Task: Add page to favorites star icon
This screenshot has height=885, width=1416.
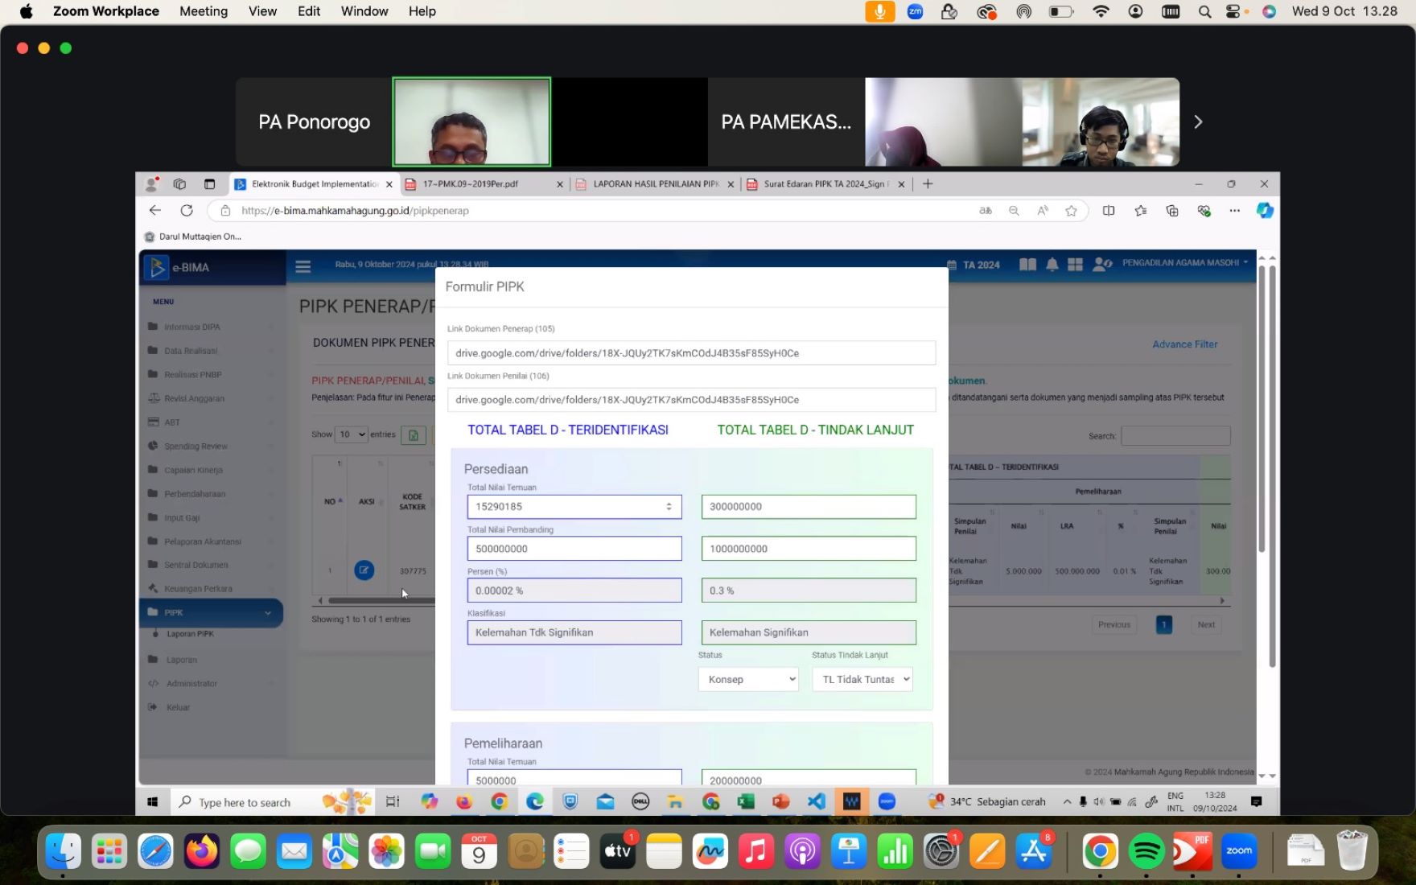Action: 1071,211
